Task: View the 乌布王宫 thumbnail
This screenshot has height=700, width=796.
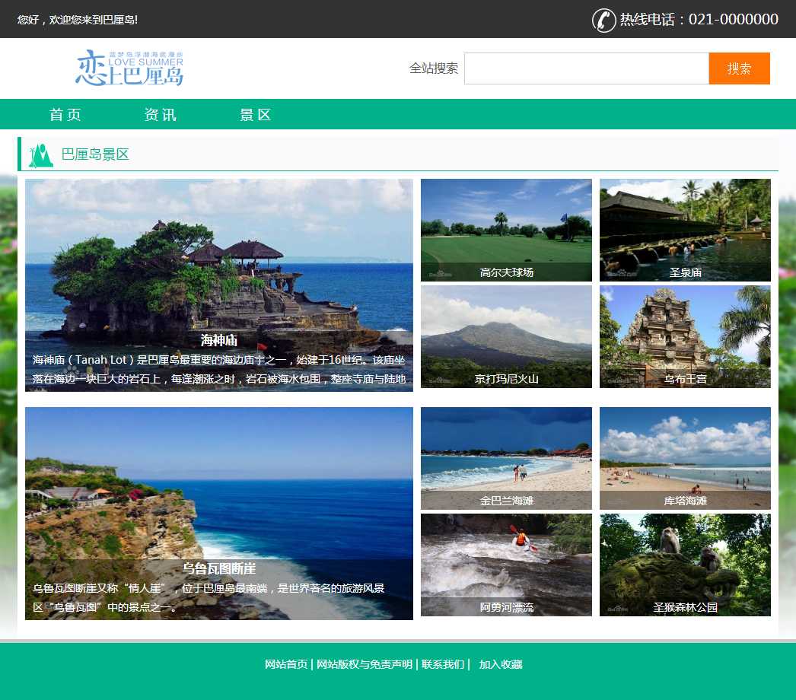Action: pyautogui.click(x=685, y=336)
